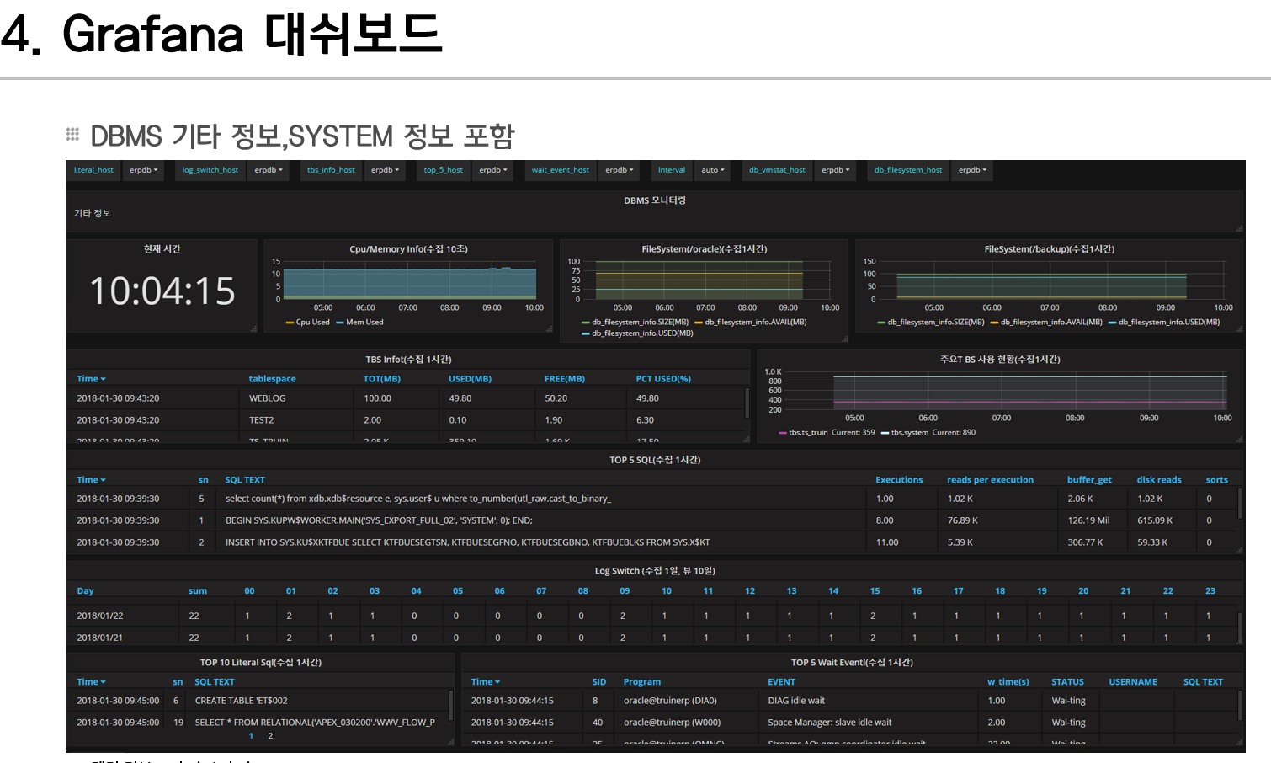The width and height of the screenshot is (1271, 763).
Task: Click USED(MB) color swatch in FileSystem(/backup) legend
Action: (1112, 322)
